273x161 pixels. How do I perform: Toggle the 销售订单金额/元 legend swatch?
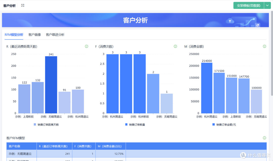coord(214,124)
